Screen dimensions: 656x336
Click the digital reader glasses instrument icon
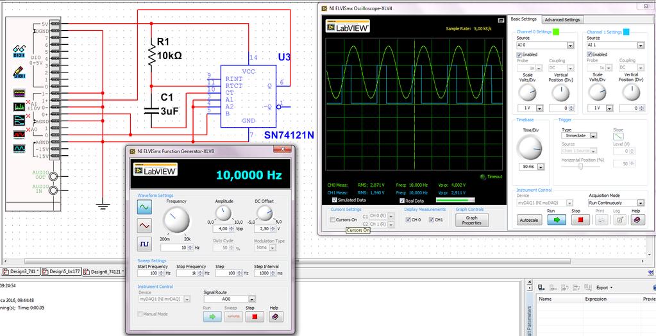(19, 51)
